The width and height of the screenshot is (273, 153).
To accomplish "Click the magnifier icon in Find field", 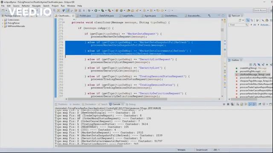I will tap(247, 25).
